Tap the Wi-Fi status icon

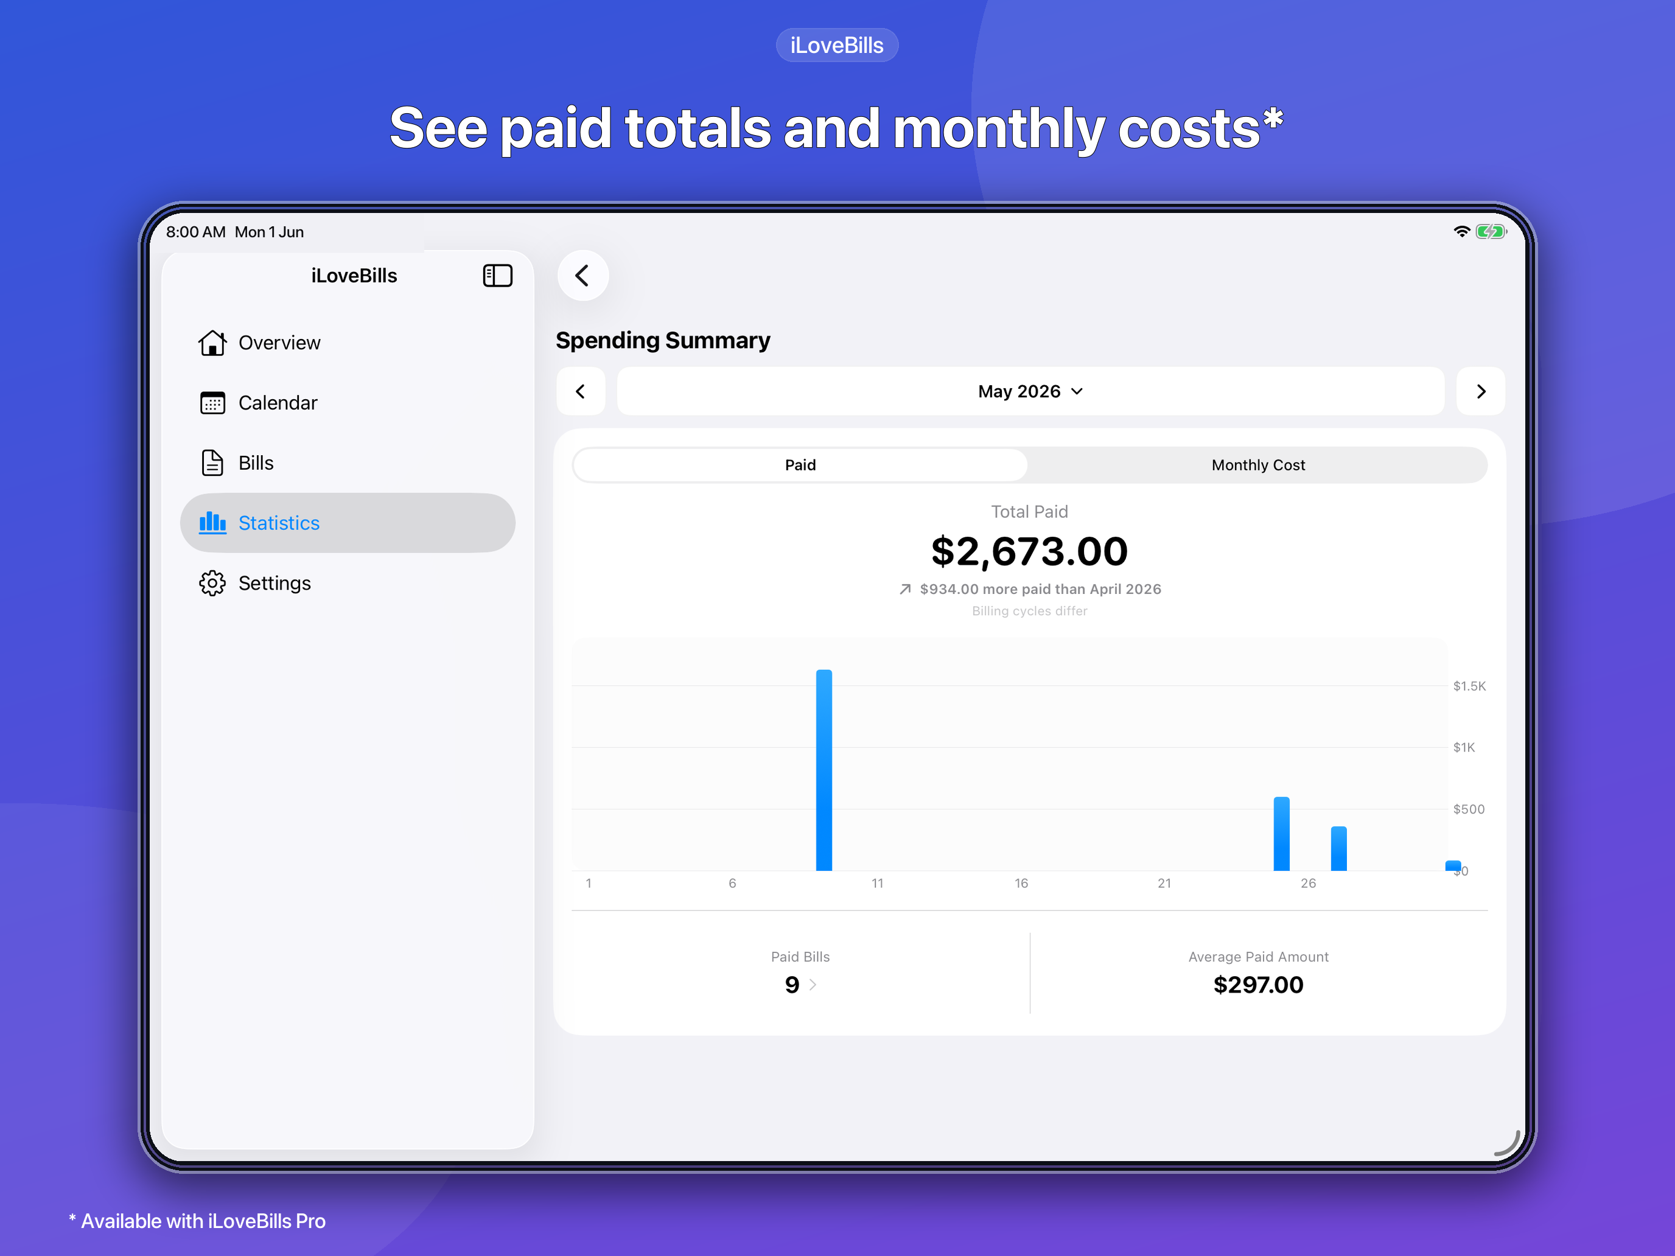(1461, 232)
